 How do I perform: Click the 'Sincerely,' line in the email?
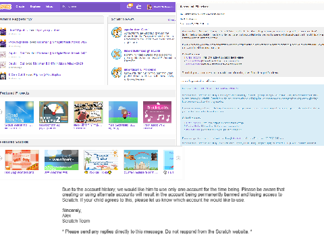pyautogui.click(x=72, y=211)
